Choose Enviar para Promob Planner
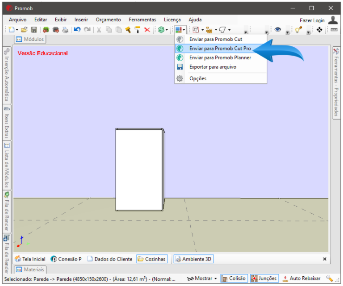Screen dimensions: 343x286 [x=221, y=57]
